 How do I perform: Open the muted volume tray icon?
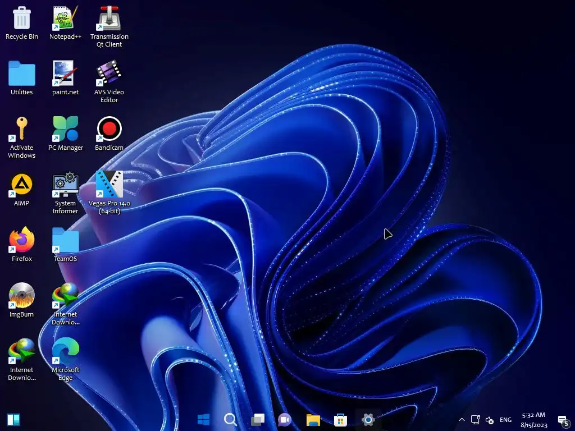pyautogui.click(x=490, y=420)
